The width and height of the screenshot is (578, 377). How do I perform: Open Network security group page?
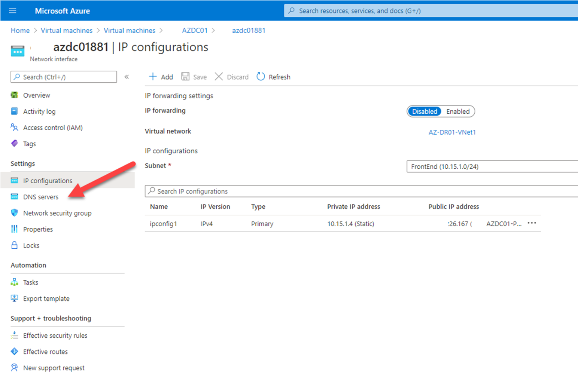click(x=57, y=213)
